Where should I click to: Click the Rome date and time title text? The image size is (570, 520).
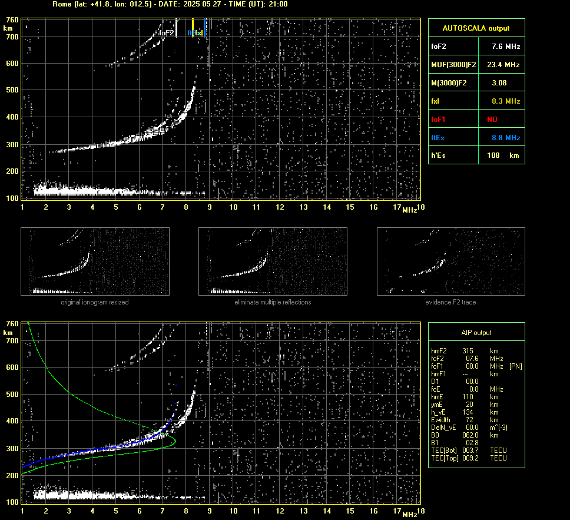click(x=170, y=4)
